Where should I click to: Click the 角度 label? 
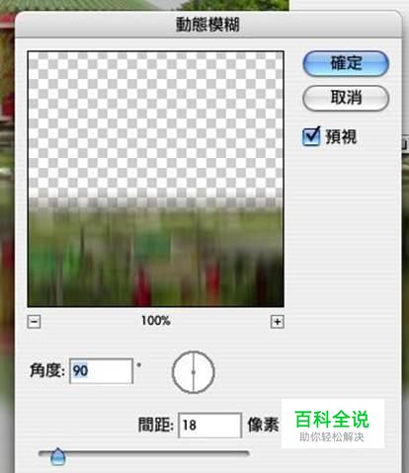pos(47,370)
